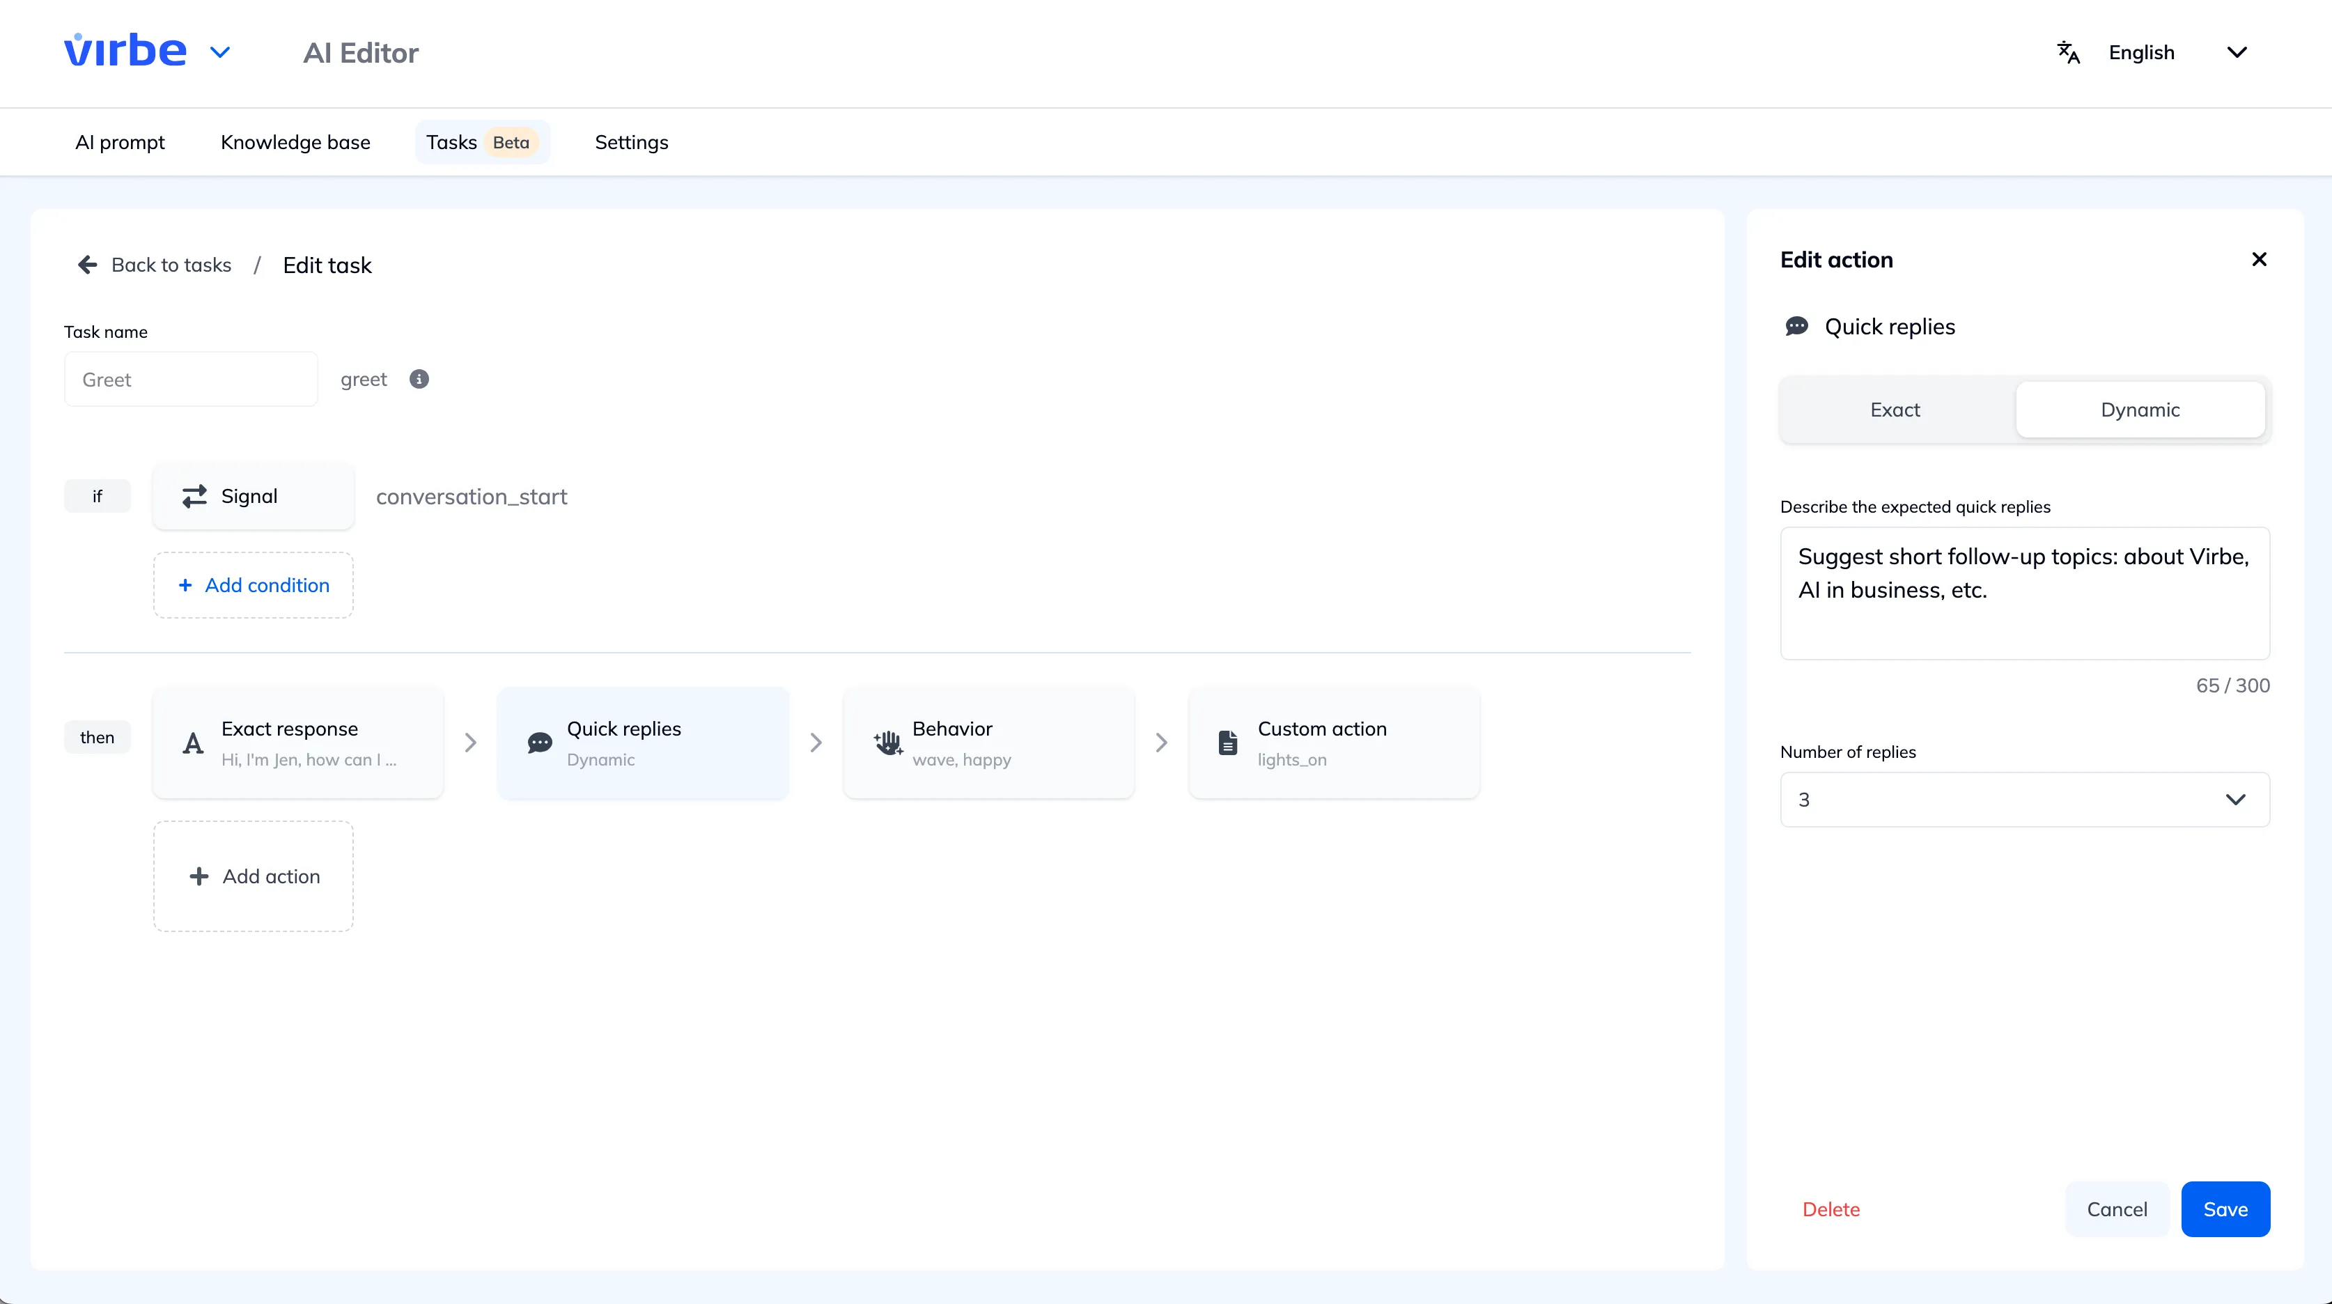Open the workspace dropdown next to Virbe logo
Image resolution: width=2332 pixels, height=1304 pixels.
click(220, 52)
